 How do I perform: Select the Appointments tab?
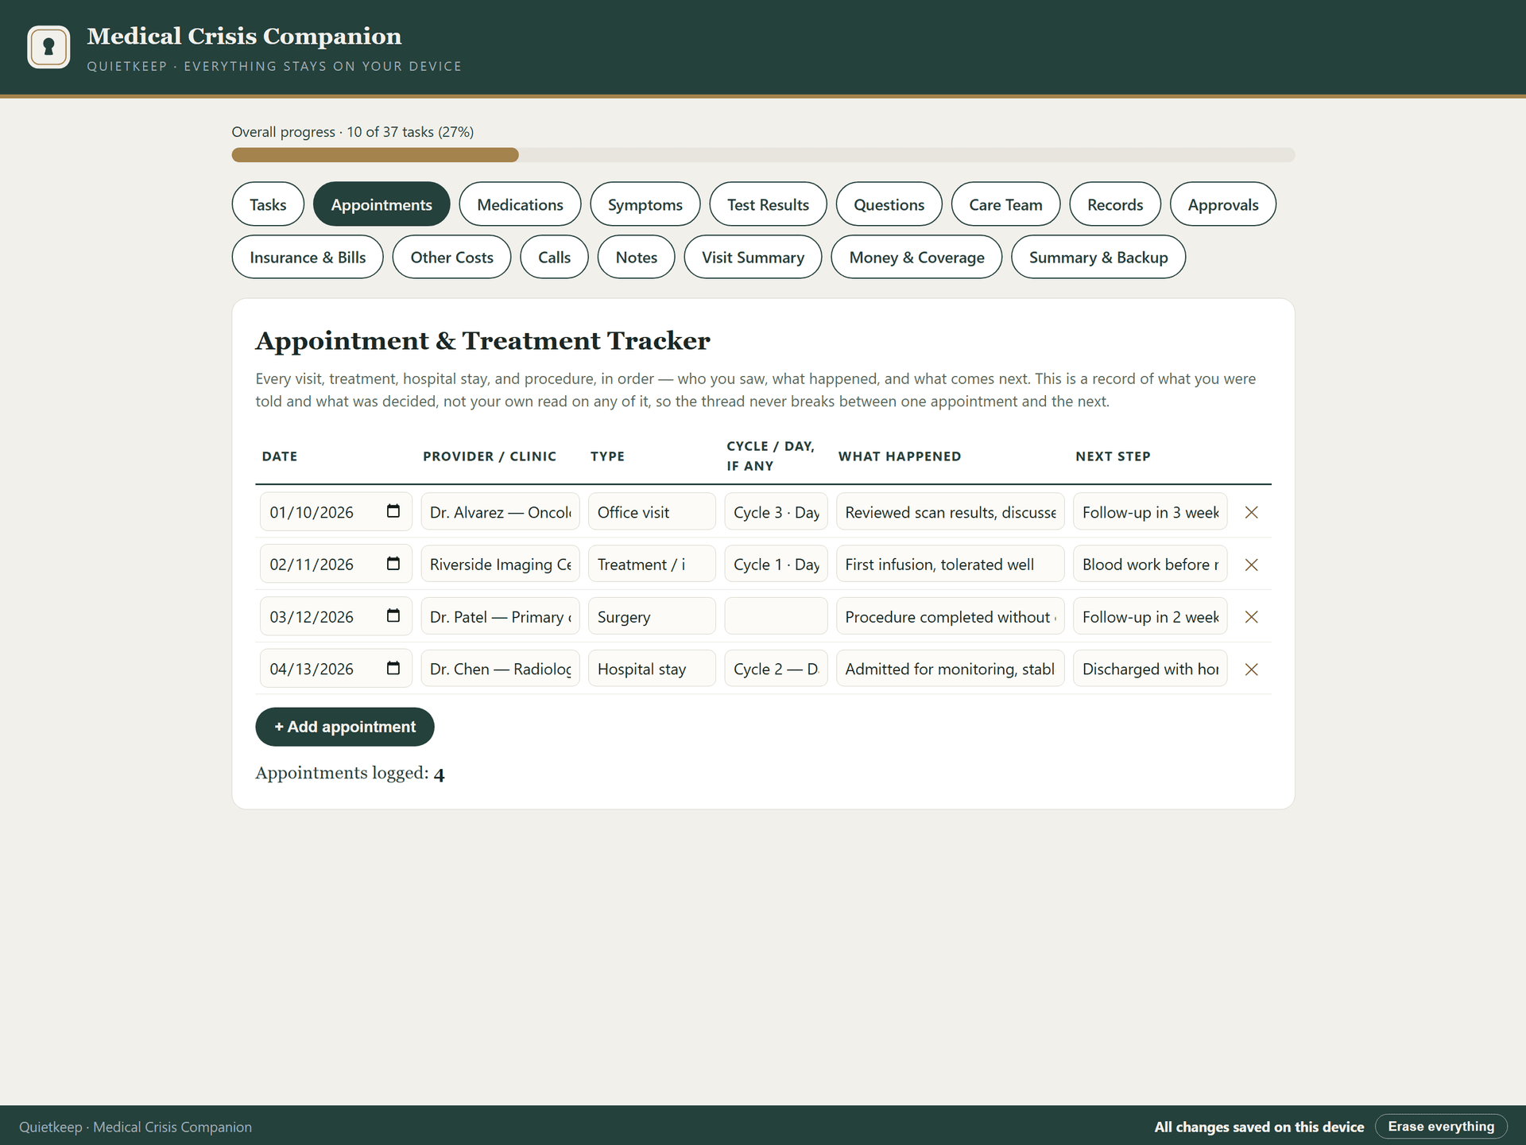pos(381,204)
